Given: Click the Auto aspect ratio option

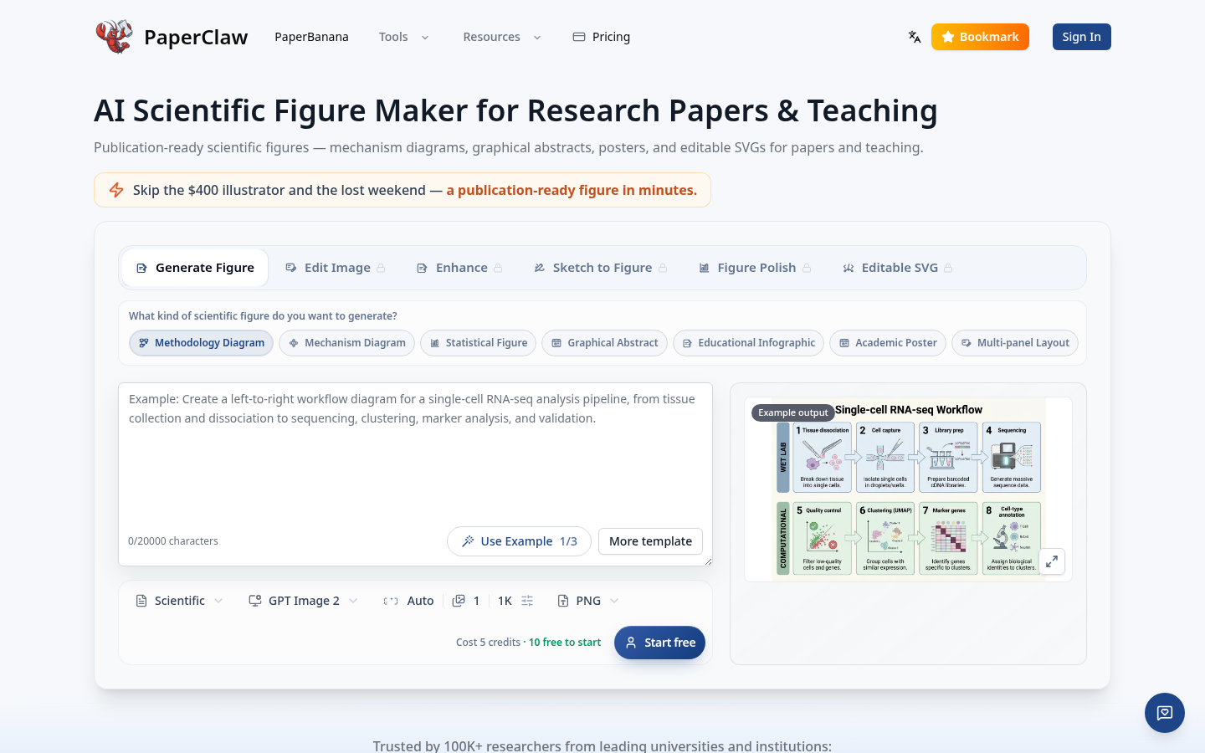Looking at the screenshot, I should click(x=408, y=601).
